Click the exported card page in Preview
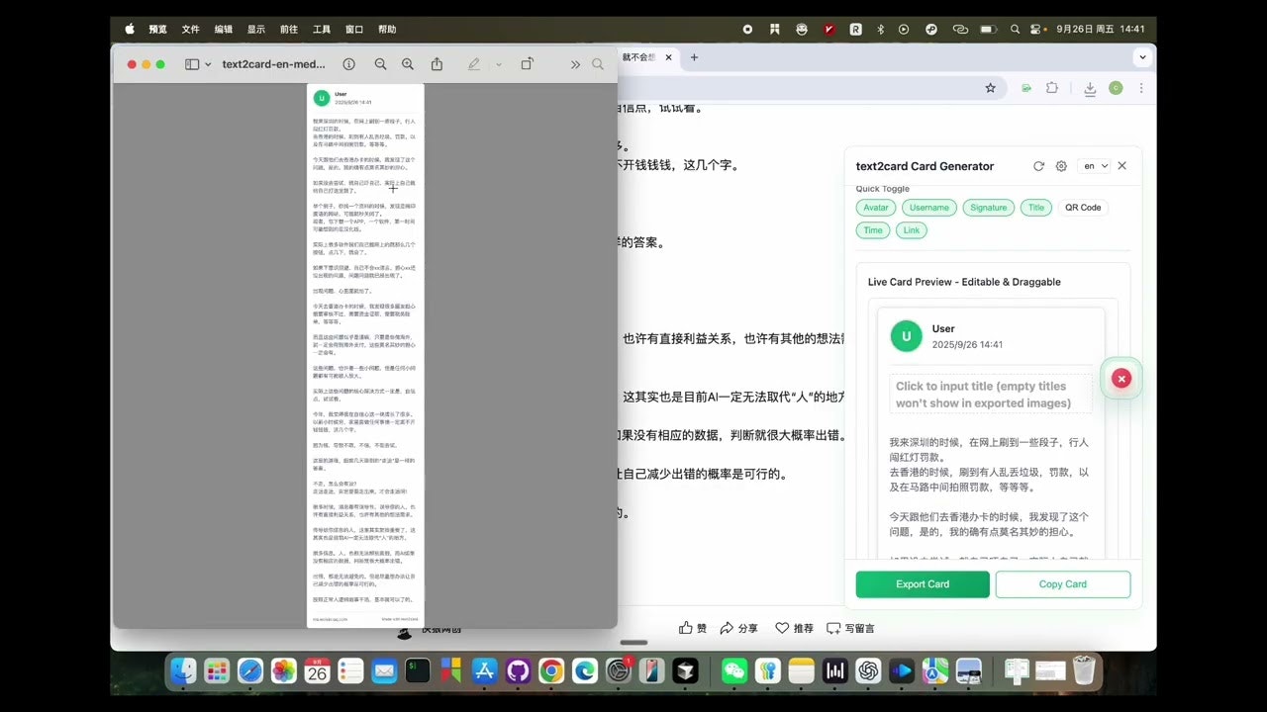Viewport: 1267px width, 712px height. tap(365, 355)
